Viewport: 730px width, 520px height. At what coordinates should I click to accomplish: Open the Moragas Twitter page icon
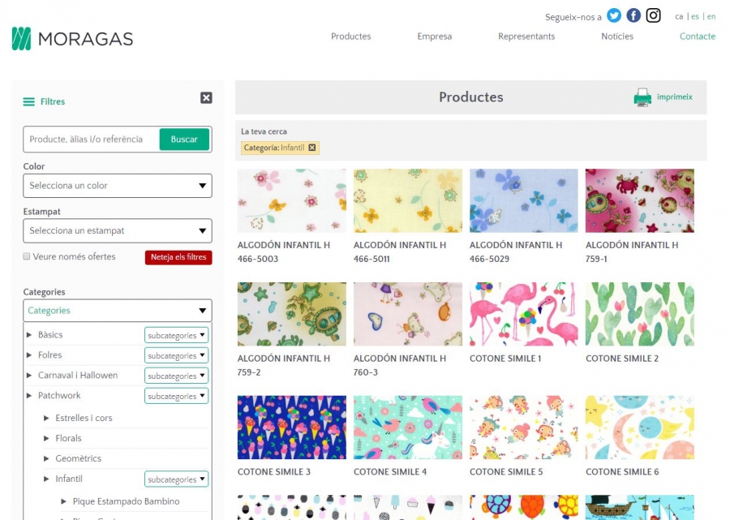click(614, 15)
